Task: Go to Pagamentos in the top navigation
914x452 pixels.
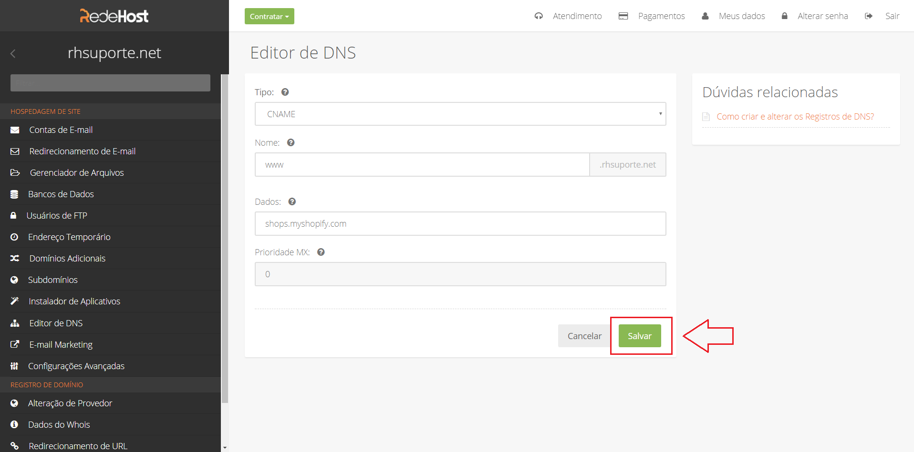Action: [x=661, y=16]
